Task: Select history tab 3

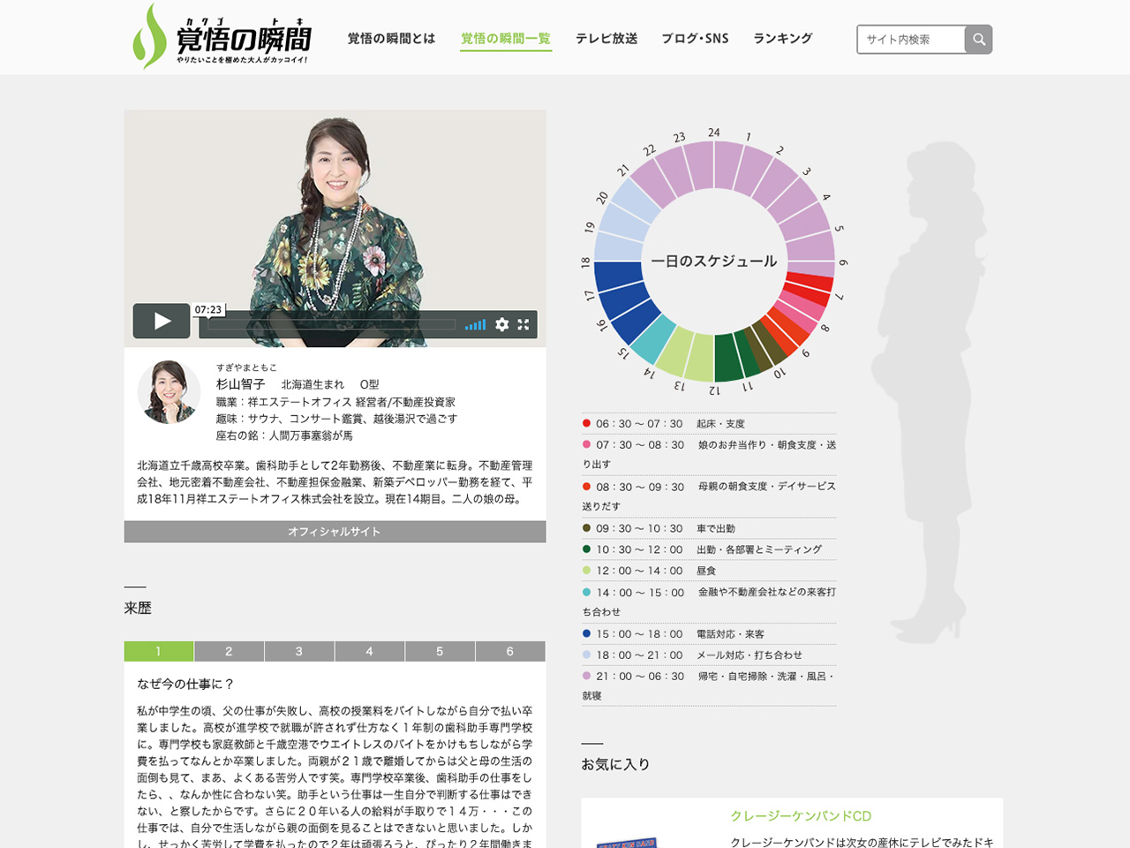Action: tap(299, 651)
